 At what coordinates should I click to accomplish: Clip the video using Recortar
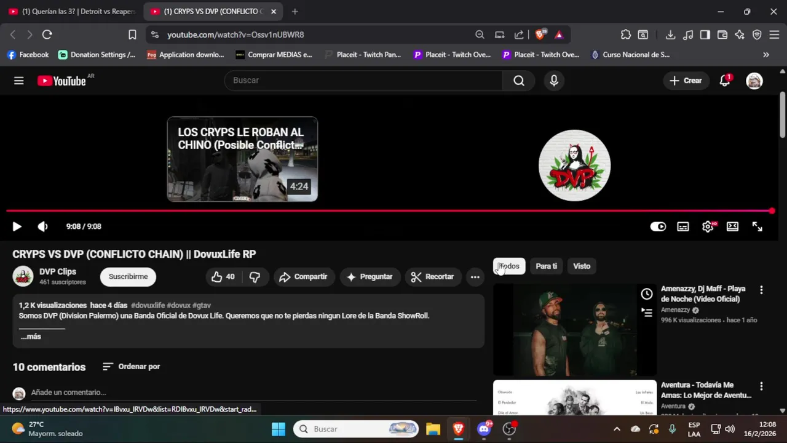tap(433, 277)
